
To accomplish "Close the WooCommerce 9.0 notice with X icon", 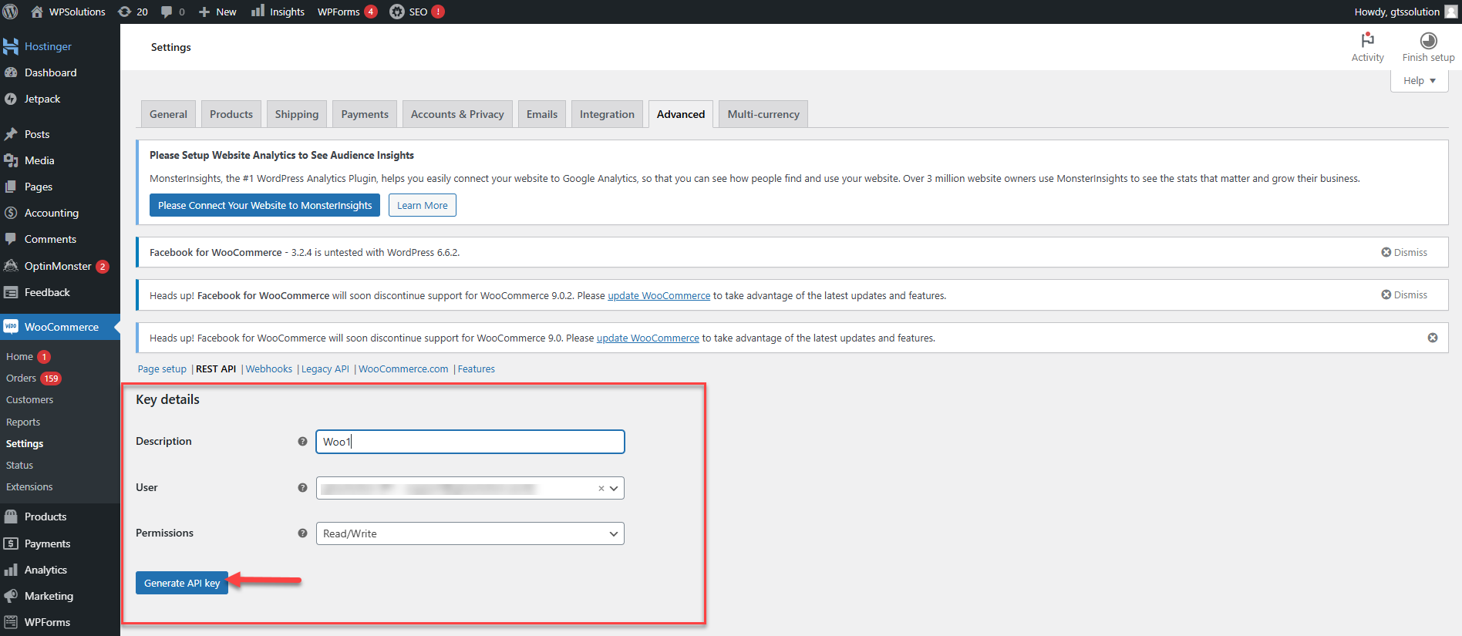I will (1432, 338).
